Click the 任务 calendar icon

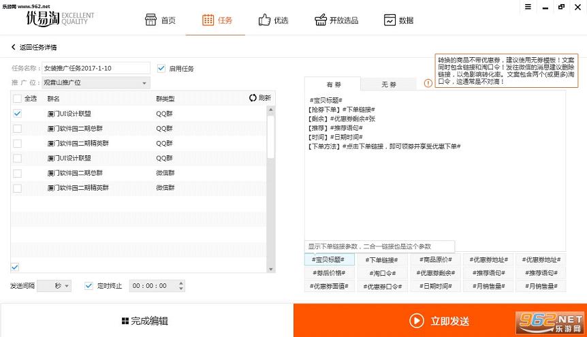click(208, 20)
